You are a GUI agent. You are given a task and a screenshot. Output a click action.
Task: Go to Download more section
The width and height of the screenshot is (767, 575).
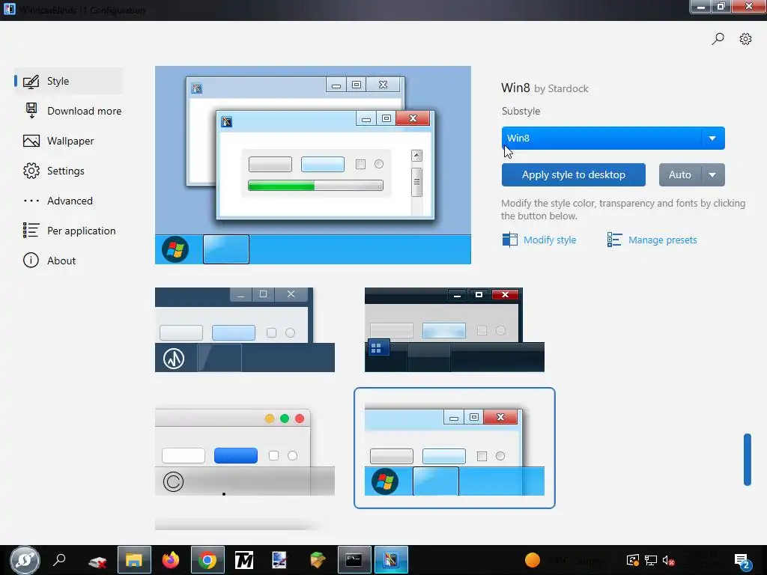pyautogui.click(x=68, y=111)
